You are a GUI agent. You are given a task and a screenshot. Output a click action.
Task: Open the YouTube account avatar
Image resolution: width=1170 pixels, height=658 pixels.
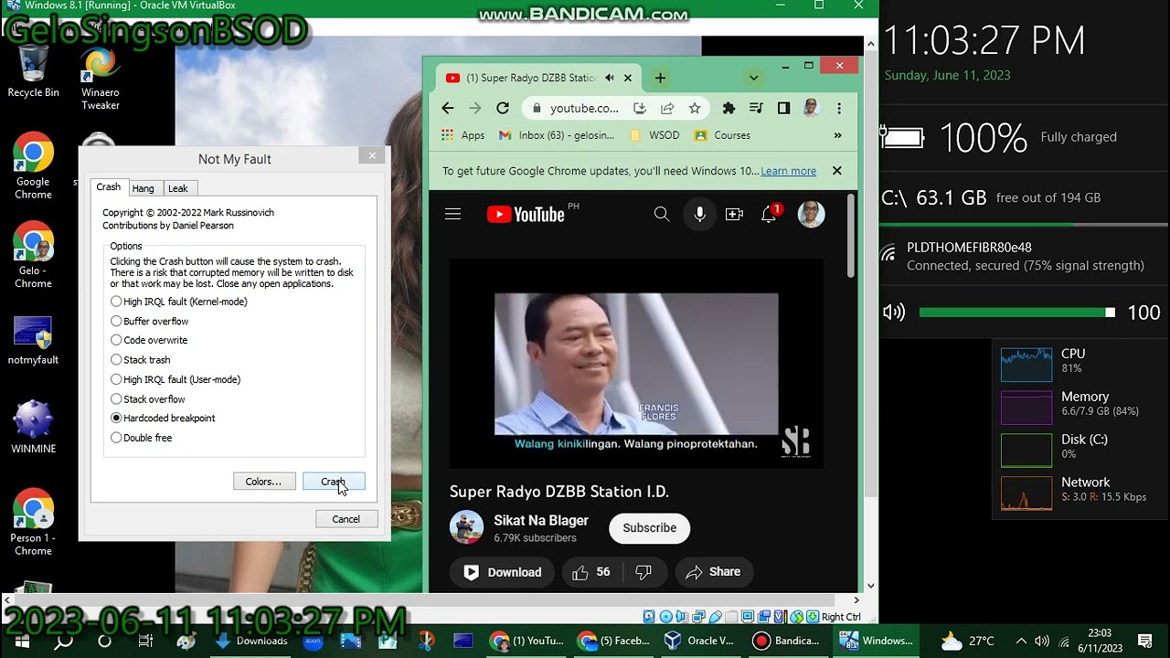[811, 214]
